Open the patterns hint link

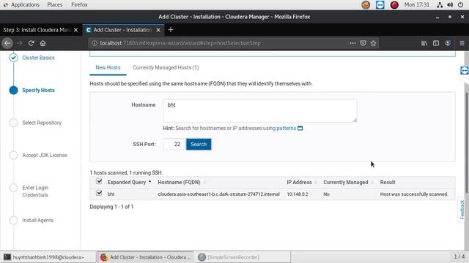(x=286, y=129)
